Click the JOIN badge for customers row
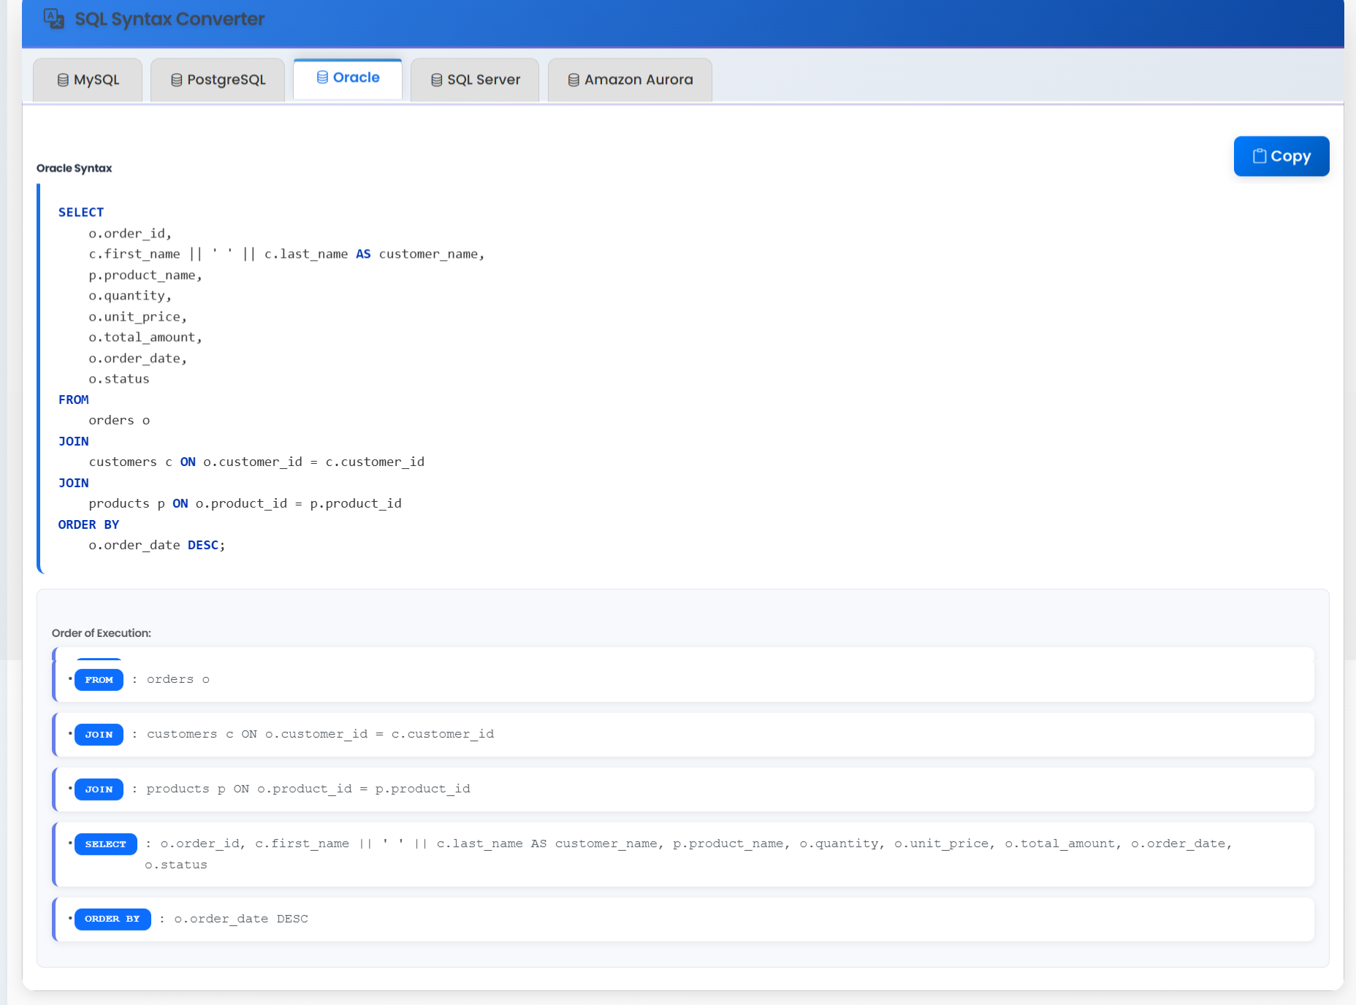The image size is (1356, 1005). (99, 735)
